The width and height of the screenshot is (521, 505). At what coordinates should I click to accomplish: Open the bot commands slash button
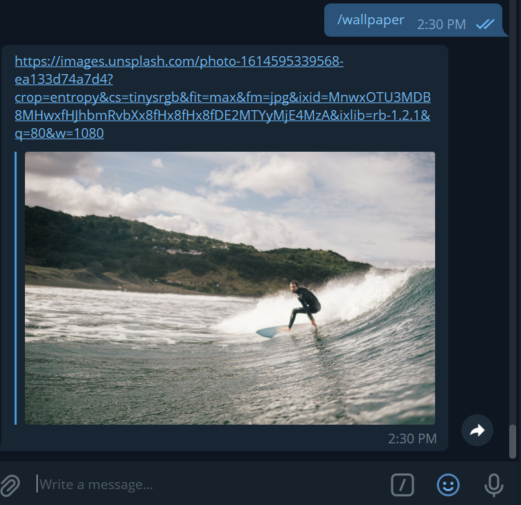pyautogui.click(x=403, y=485)
